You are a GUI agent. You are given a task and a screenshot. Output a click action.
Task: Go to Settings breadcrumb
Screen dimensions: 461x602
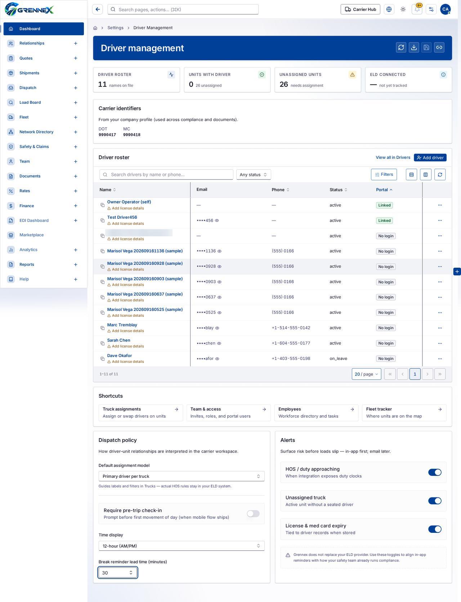tap(115, 28)
